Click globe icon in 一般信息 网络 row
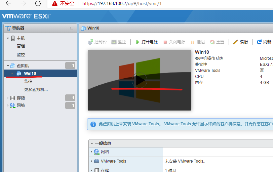 pos(96,152)
